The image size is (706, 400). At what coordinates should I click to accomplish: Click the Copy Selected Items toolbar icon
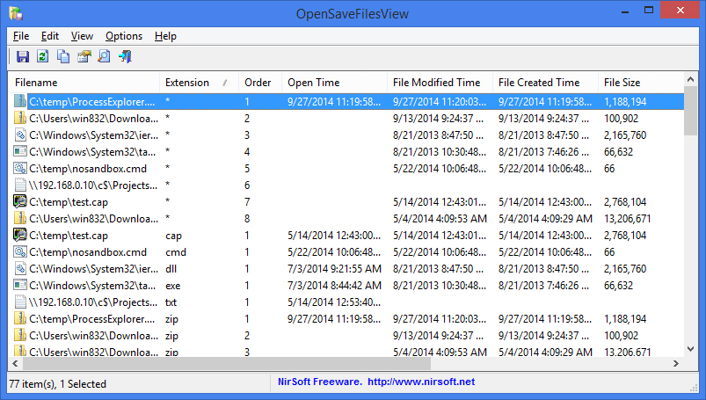[63, 56]
